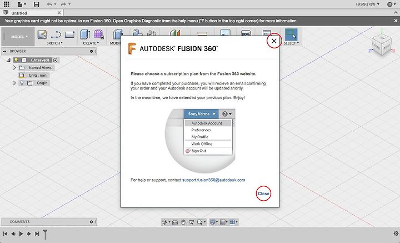
Task: Step back one timeline feature
Action: [x=13, y=234]
